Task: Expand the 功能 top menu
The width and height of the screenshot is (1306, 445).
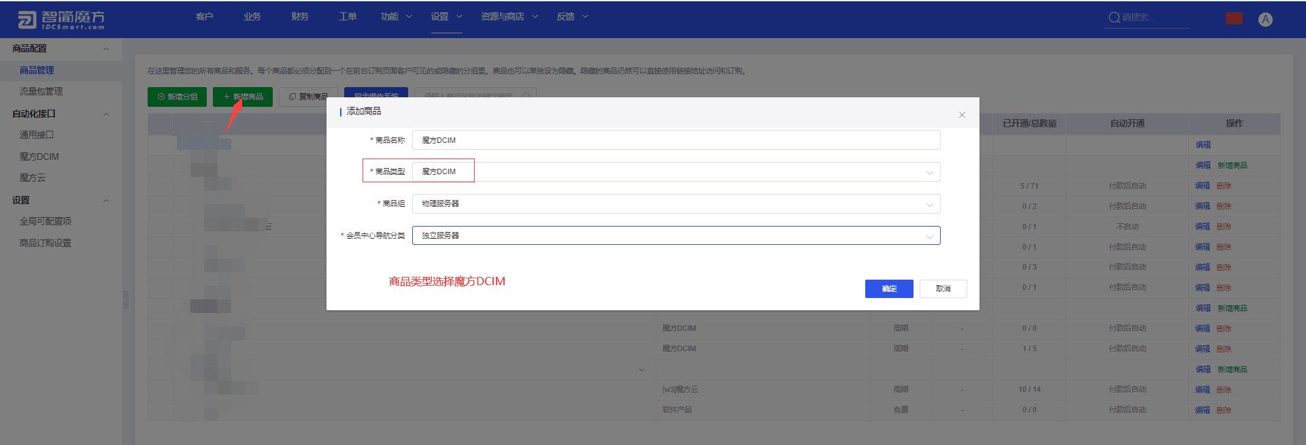Action: pyautogui.click(x=396, y=16)
